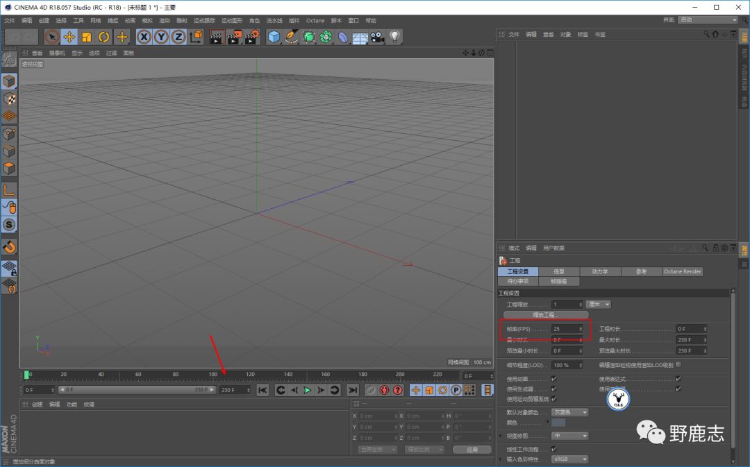Click the camera object icon
This screenshot has width=750, height=467.
click(377, 37)
